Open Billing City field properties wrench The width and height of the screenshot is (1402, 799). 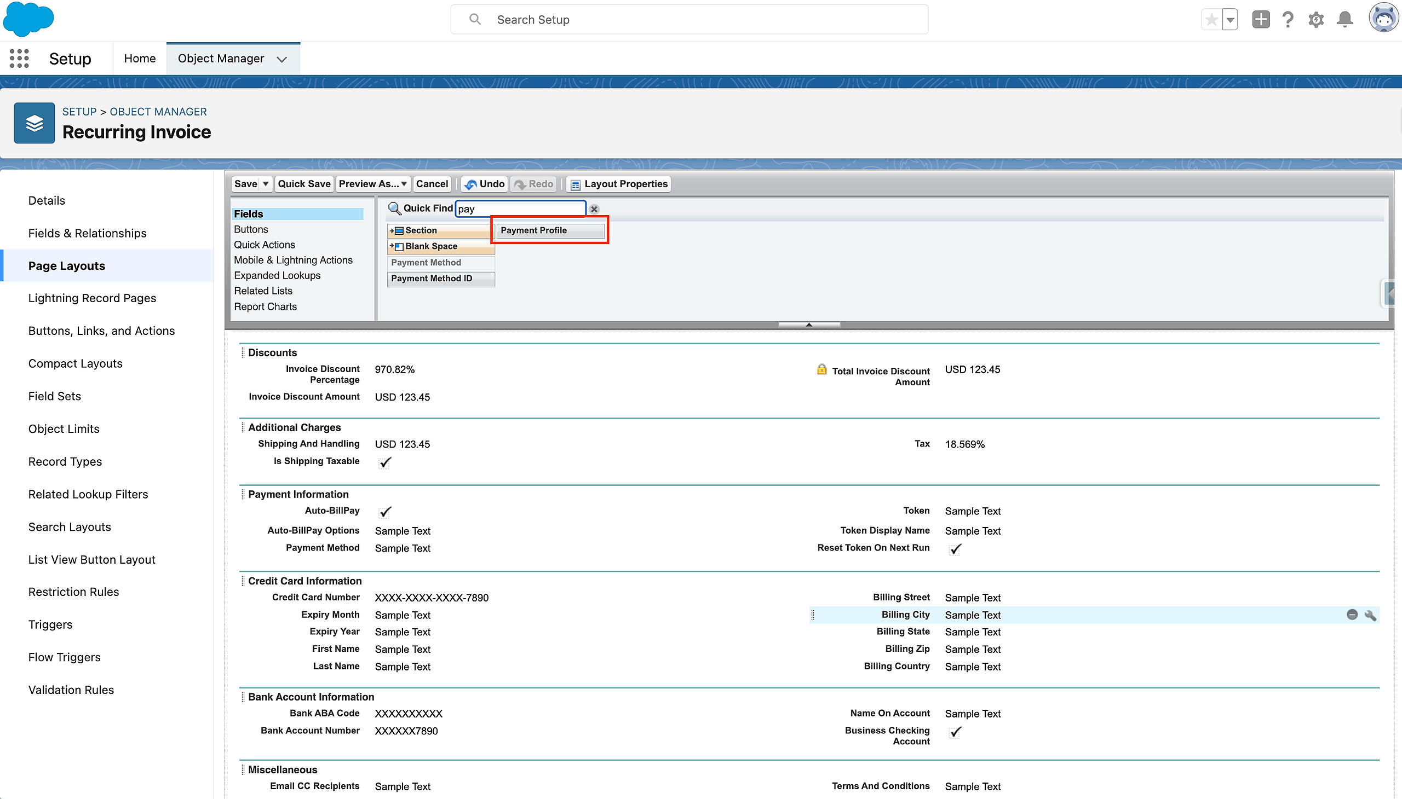(1370, 615)
